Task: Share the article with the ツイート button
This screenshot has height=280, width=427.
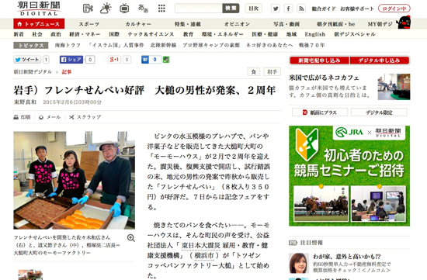Action: pyautogui.click(x=27, y=59)
